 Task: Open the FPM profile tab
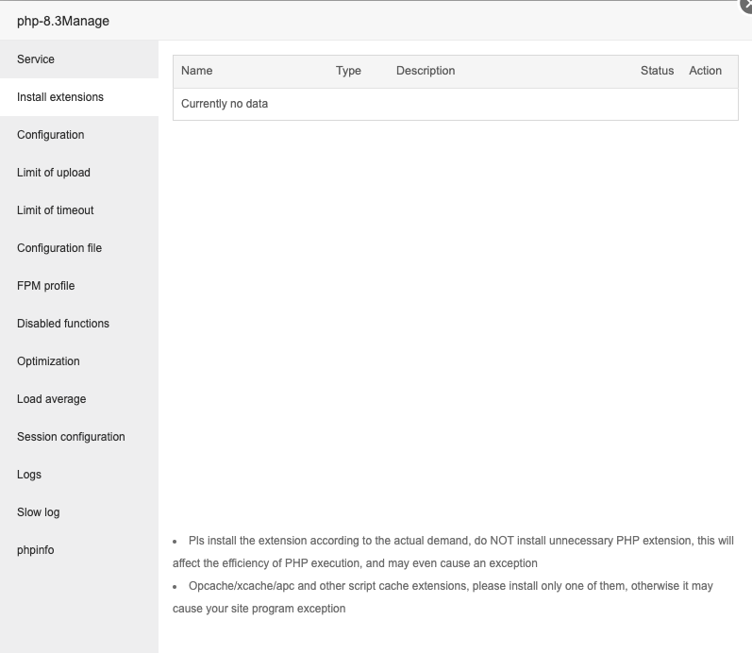[46, 286]
